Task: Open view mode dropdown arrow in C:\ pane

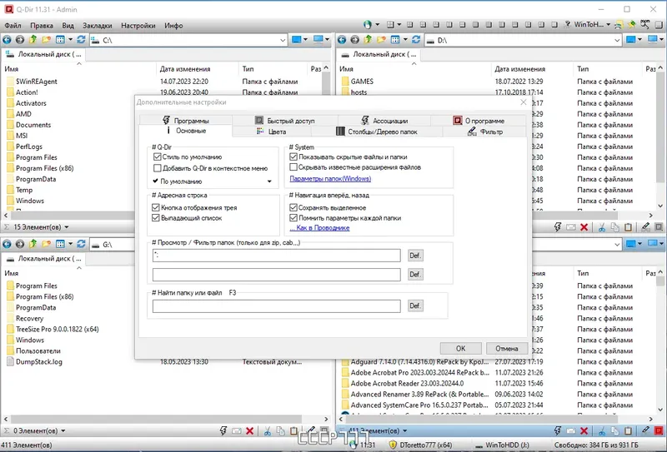Action: tap(70, 40)
